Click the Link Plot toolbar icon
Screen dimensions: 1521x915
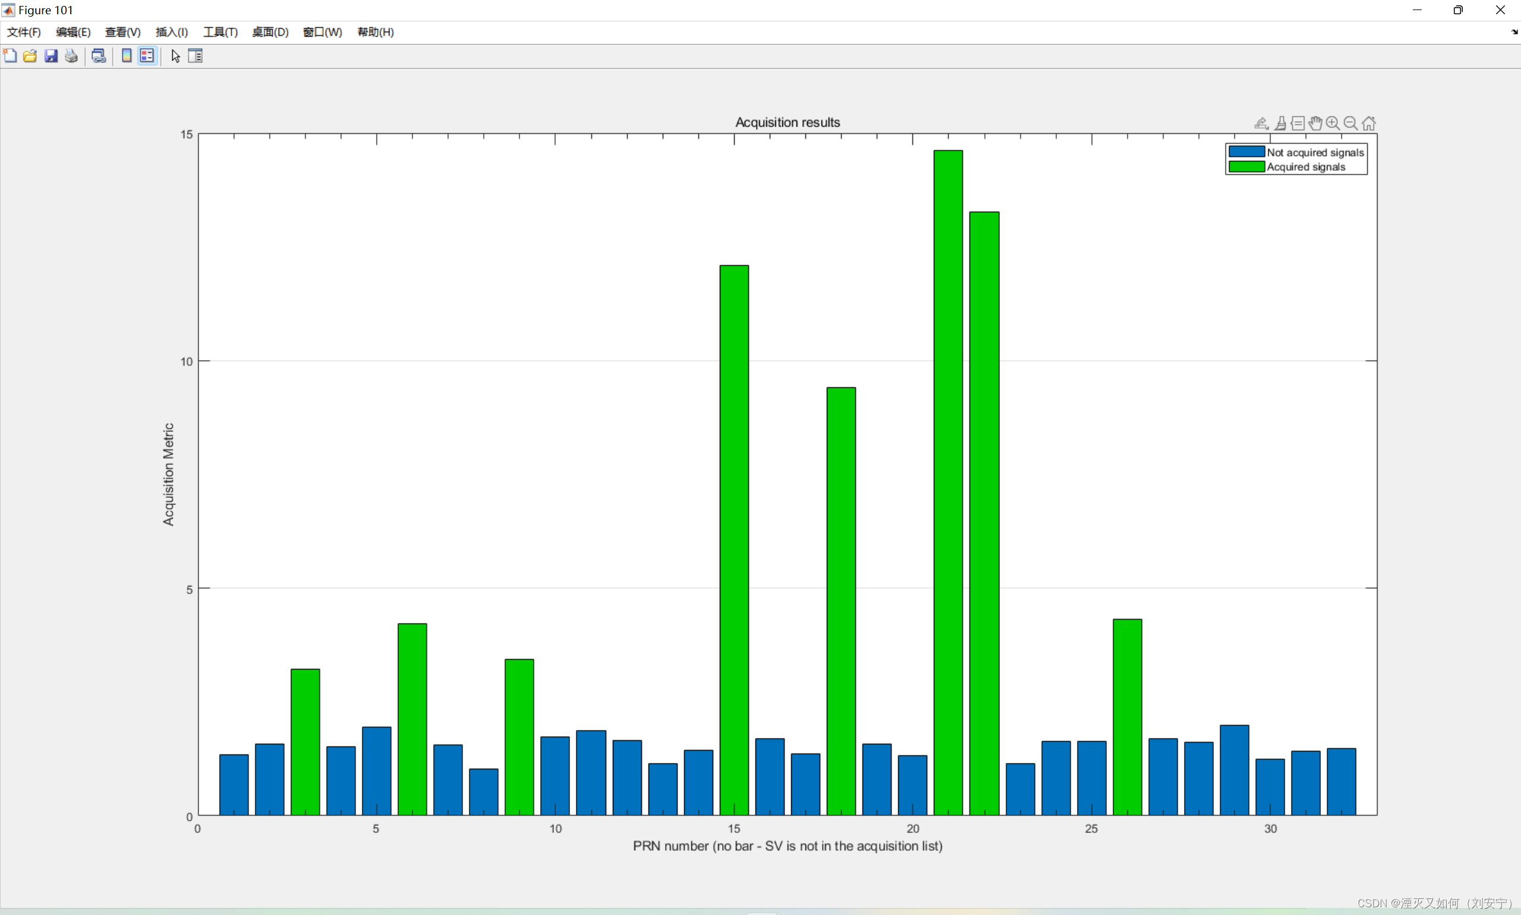point(99,56)
